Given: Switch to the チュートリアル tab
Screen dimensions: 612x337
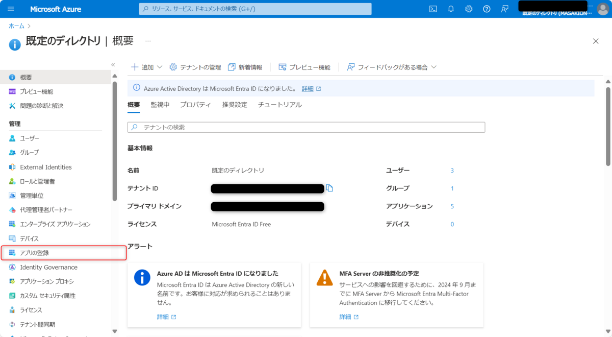Looking at the screenshot, I should pyautogui.click(x=280, y=105).
